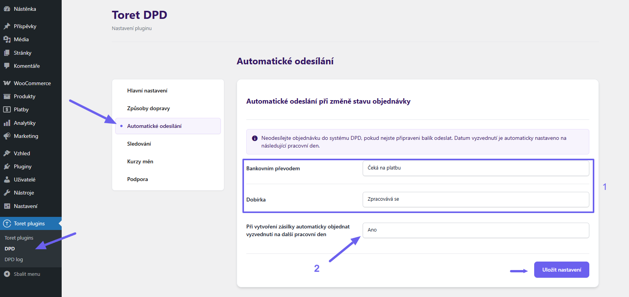Click the Pluginy plug icon
This screenshot has height=297, width=629.
7,166
